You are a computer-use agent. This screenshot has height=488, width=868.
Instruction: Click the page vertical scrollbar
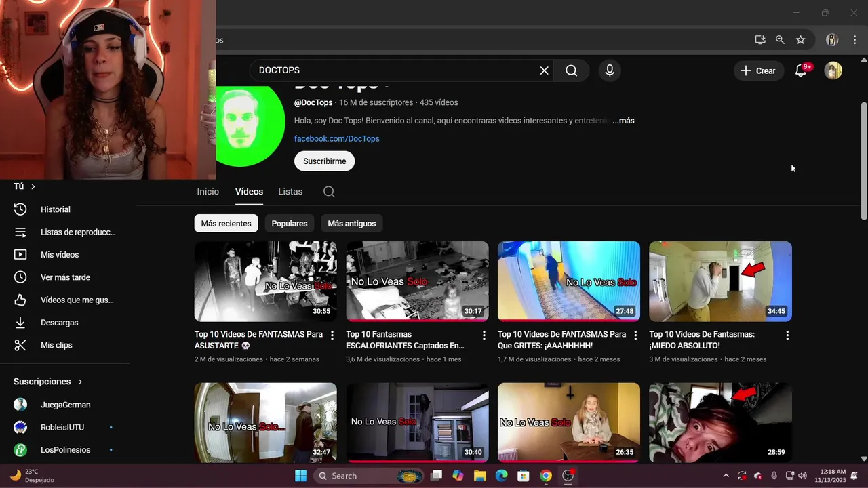(863, 161)
